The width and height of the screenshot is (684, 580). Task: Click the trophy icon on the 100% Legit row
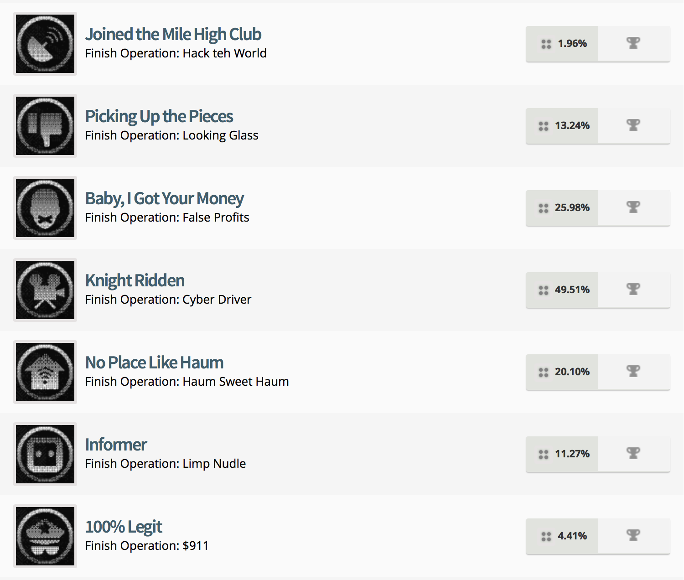click(633, 536)
